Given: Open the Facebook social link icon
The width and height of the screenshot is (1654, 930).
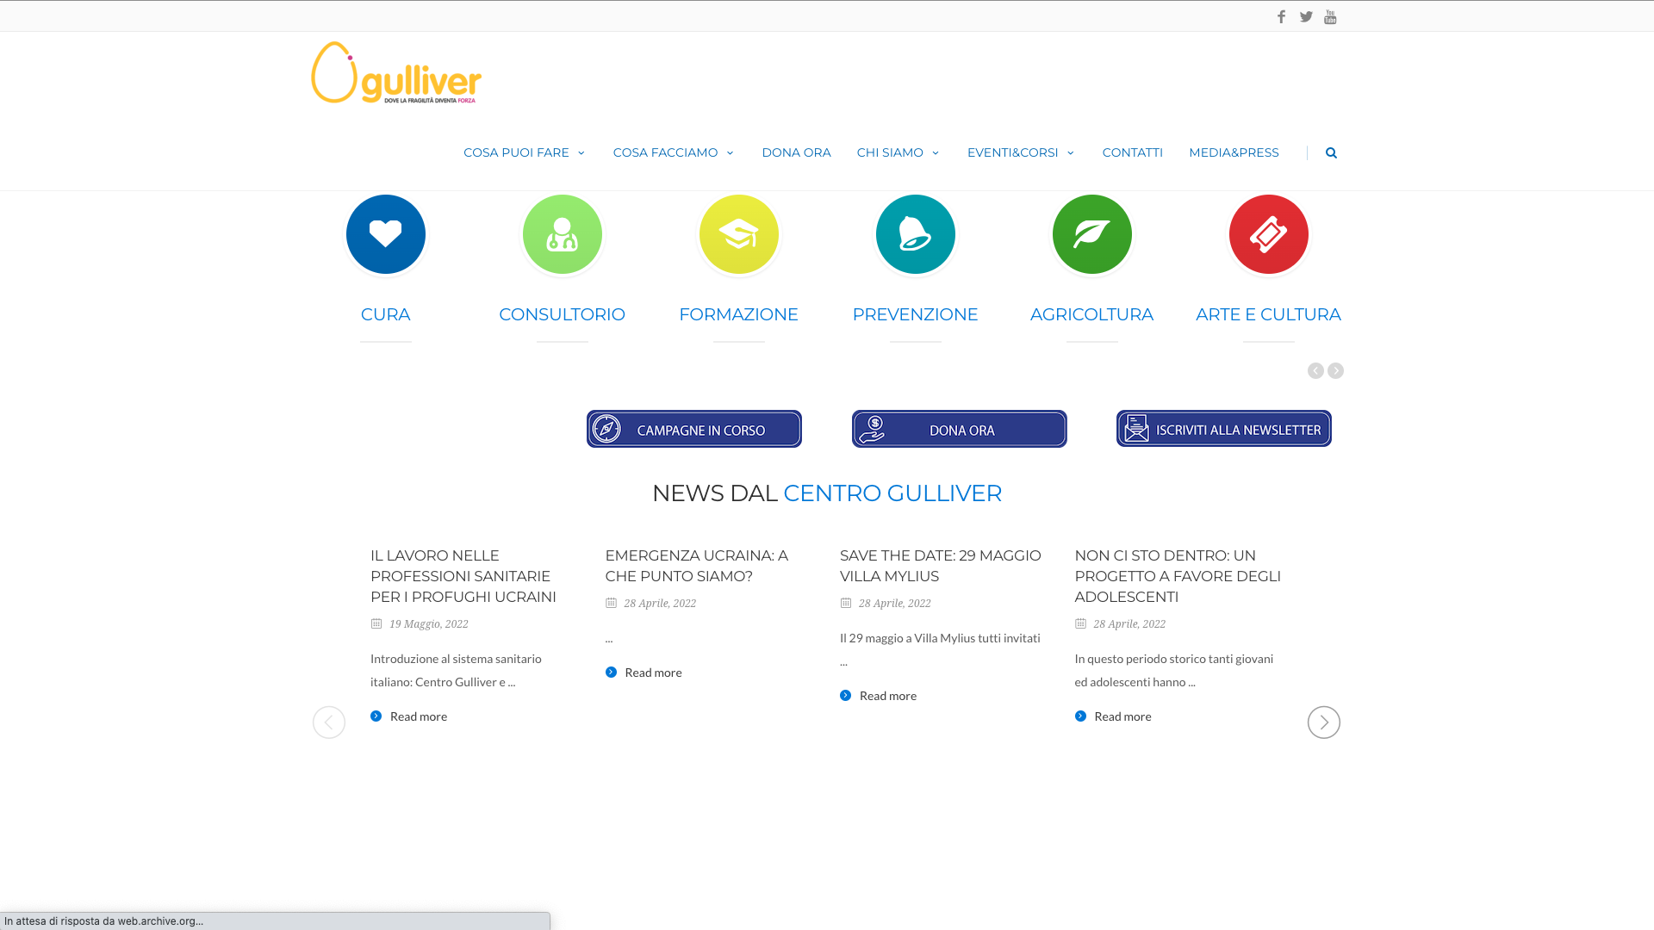Looking at the screenshot, I should 1281,17.
